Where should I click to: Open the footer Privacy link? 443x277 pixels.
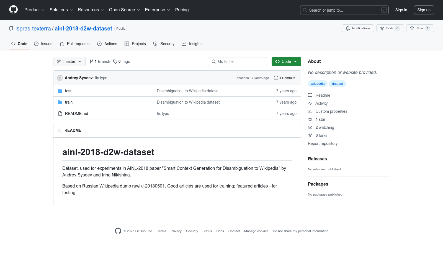tap(176, 231)
